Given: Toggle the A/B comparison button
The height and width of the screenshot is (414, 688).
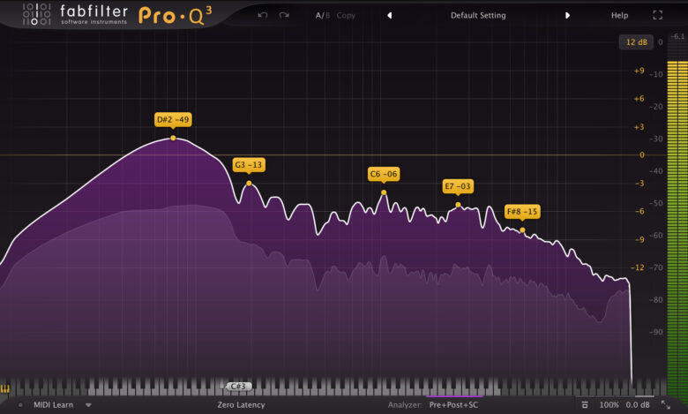Looking at the screenshot, I should coord(322,15).
